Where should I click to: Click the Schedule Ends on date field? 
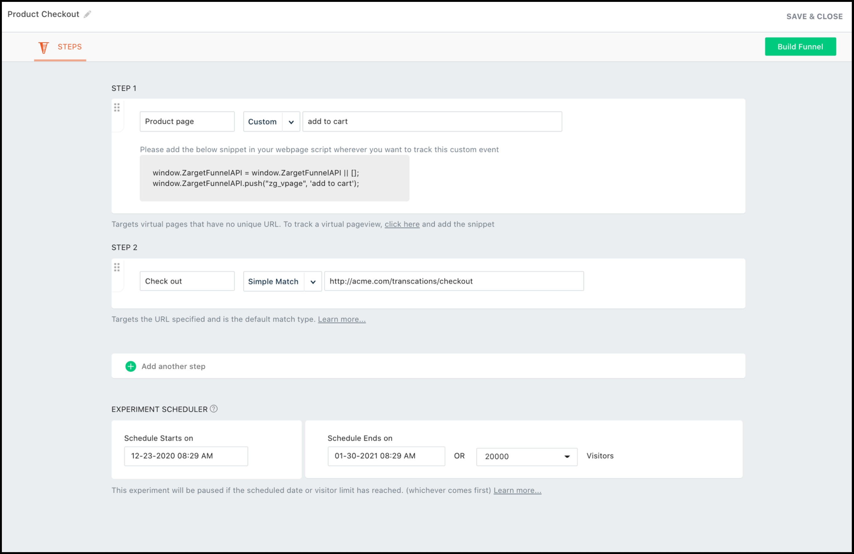point(386,456)
